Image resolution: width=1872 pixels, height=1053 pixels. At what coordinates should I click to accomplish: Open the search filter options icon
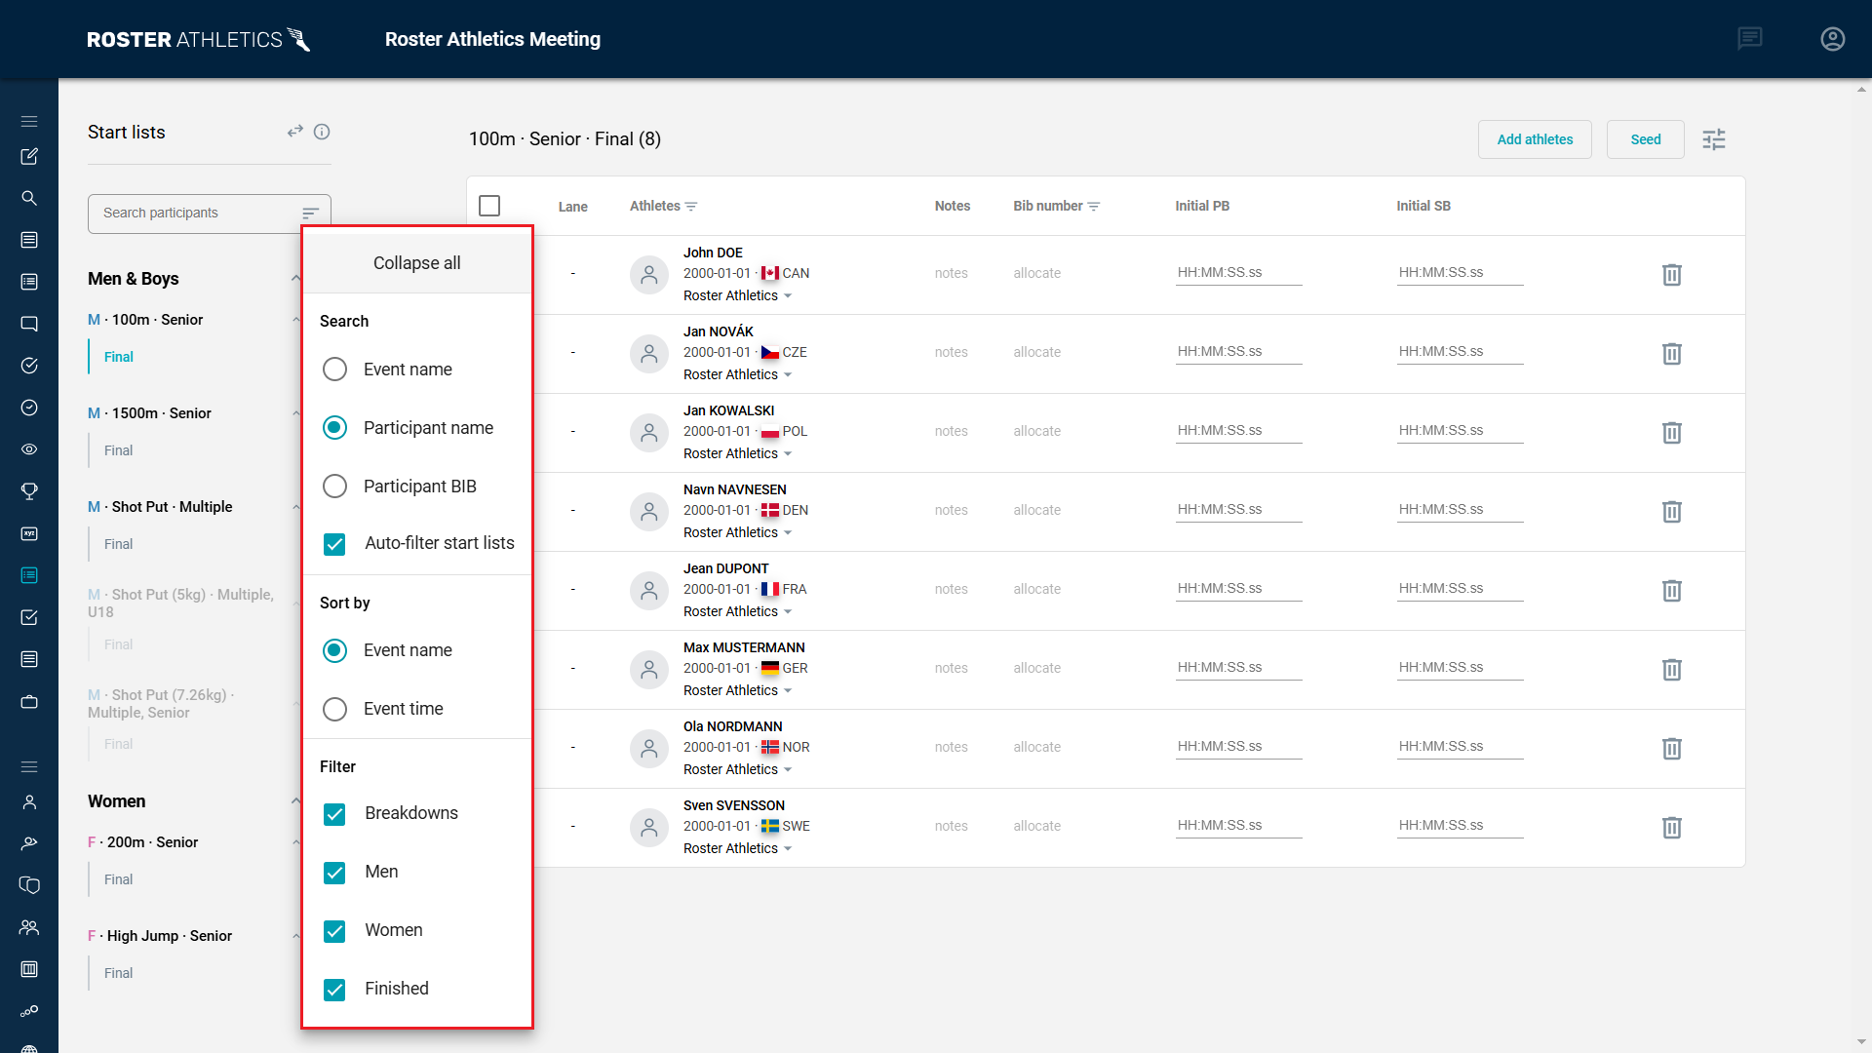[x=310, y=214]
